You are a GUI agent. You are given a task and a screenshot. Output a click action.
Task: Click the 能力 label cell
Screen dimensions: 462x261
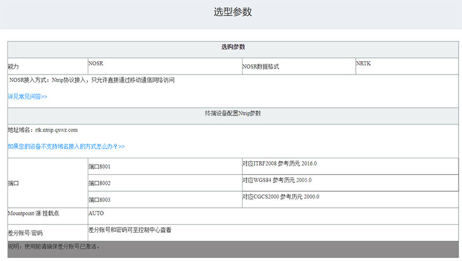(17, 67)
